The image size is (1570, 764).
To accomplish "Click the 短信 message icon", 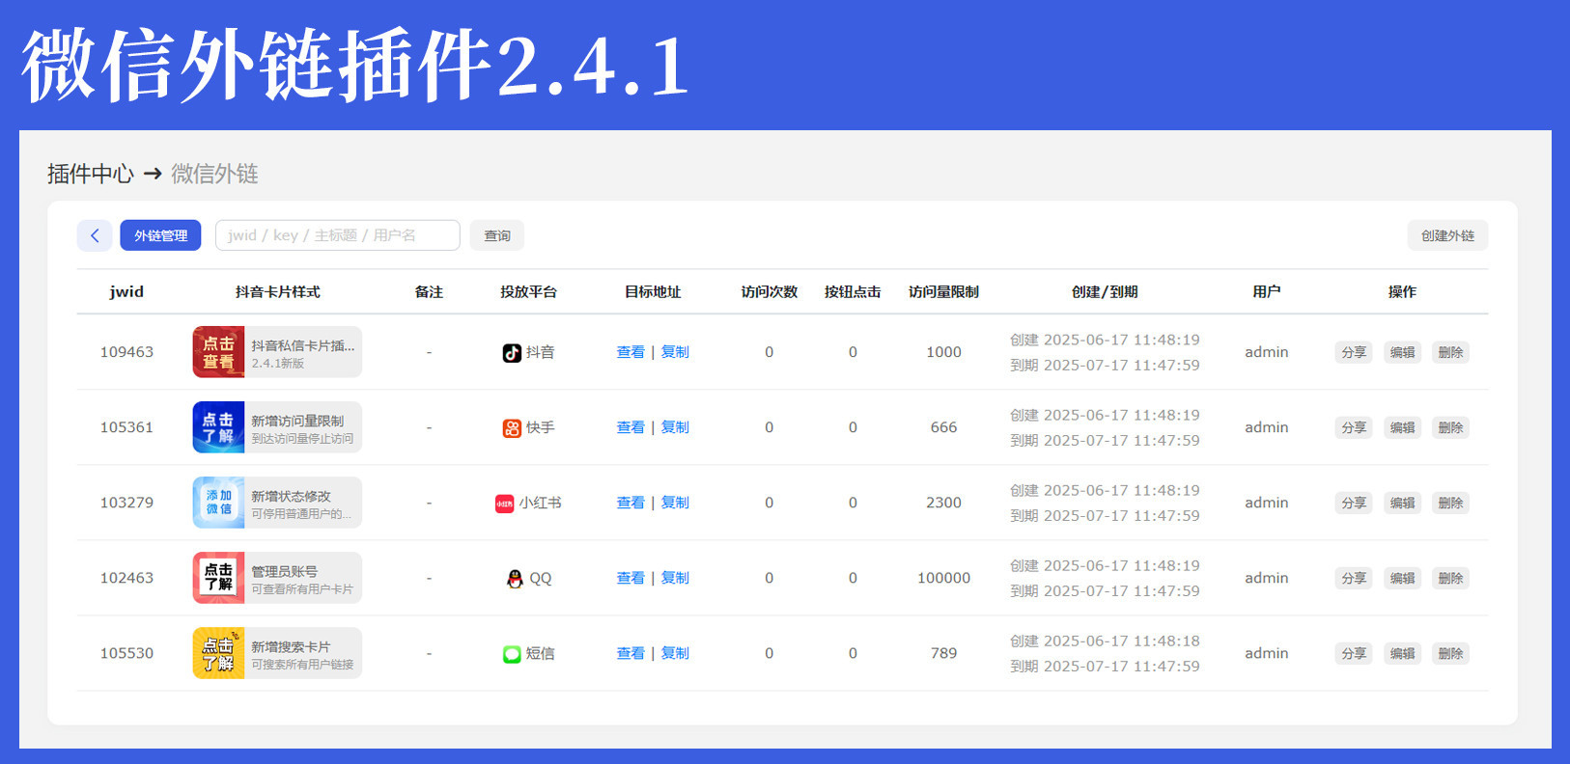I will pos(512,654).
